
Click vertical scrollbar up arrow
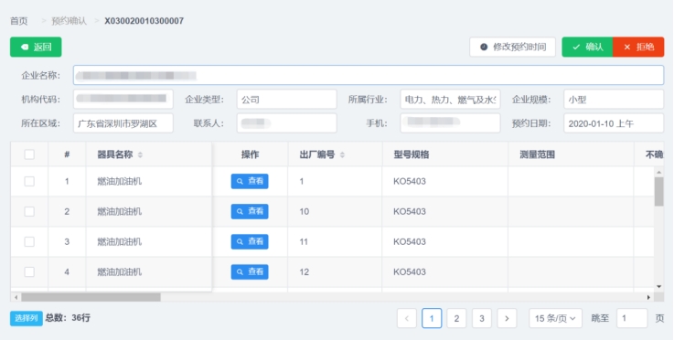(659, 173)
